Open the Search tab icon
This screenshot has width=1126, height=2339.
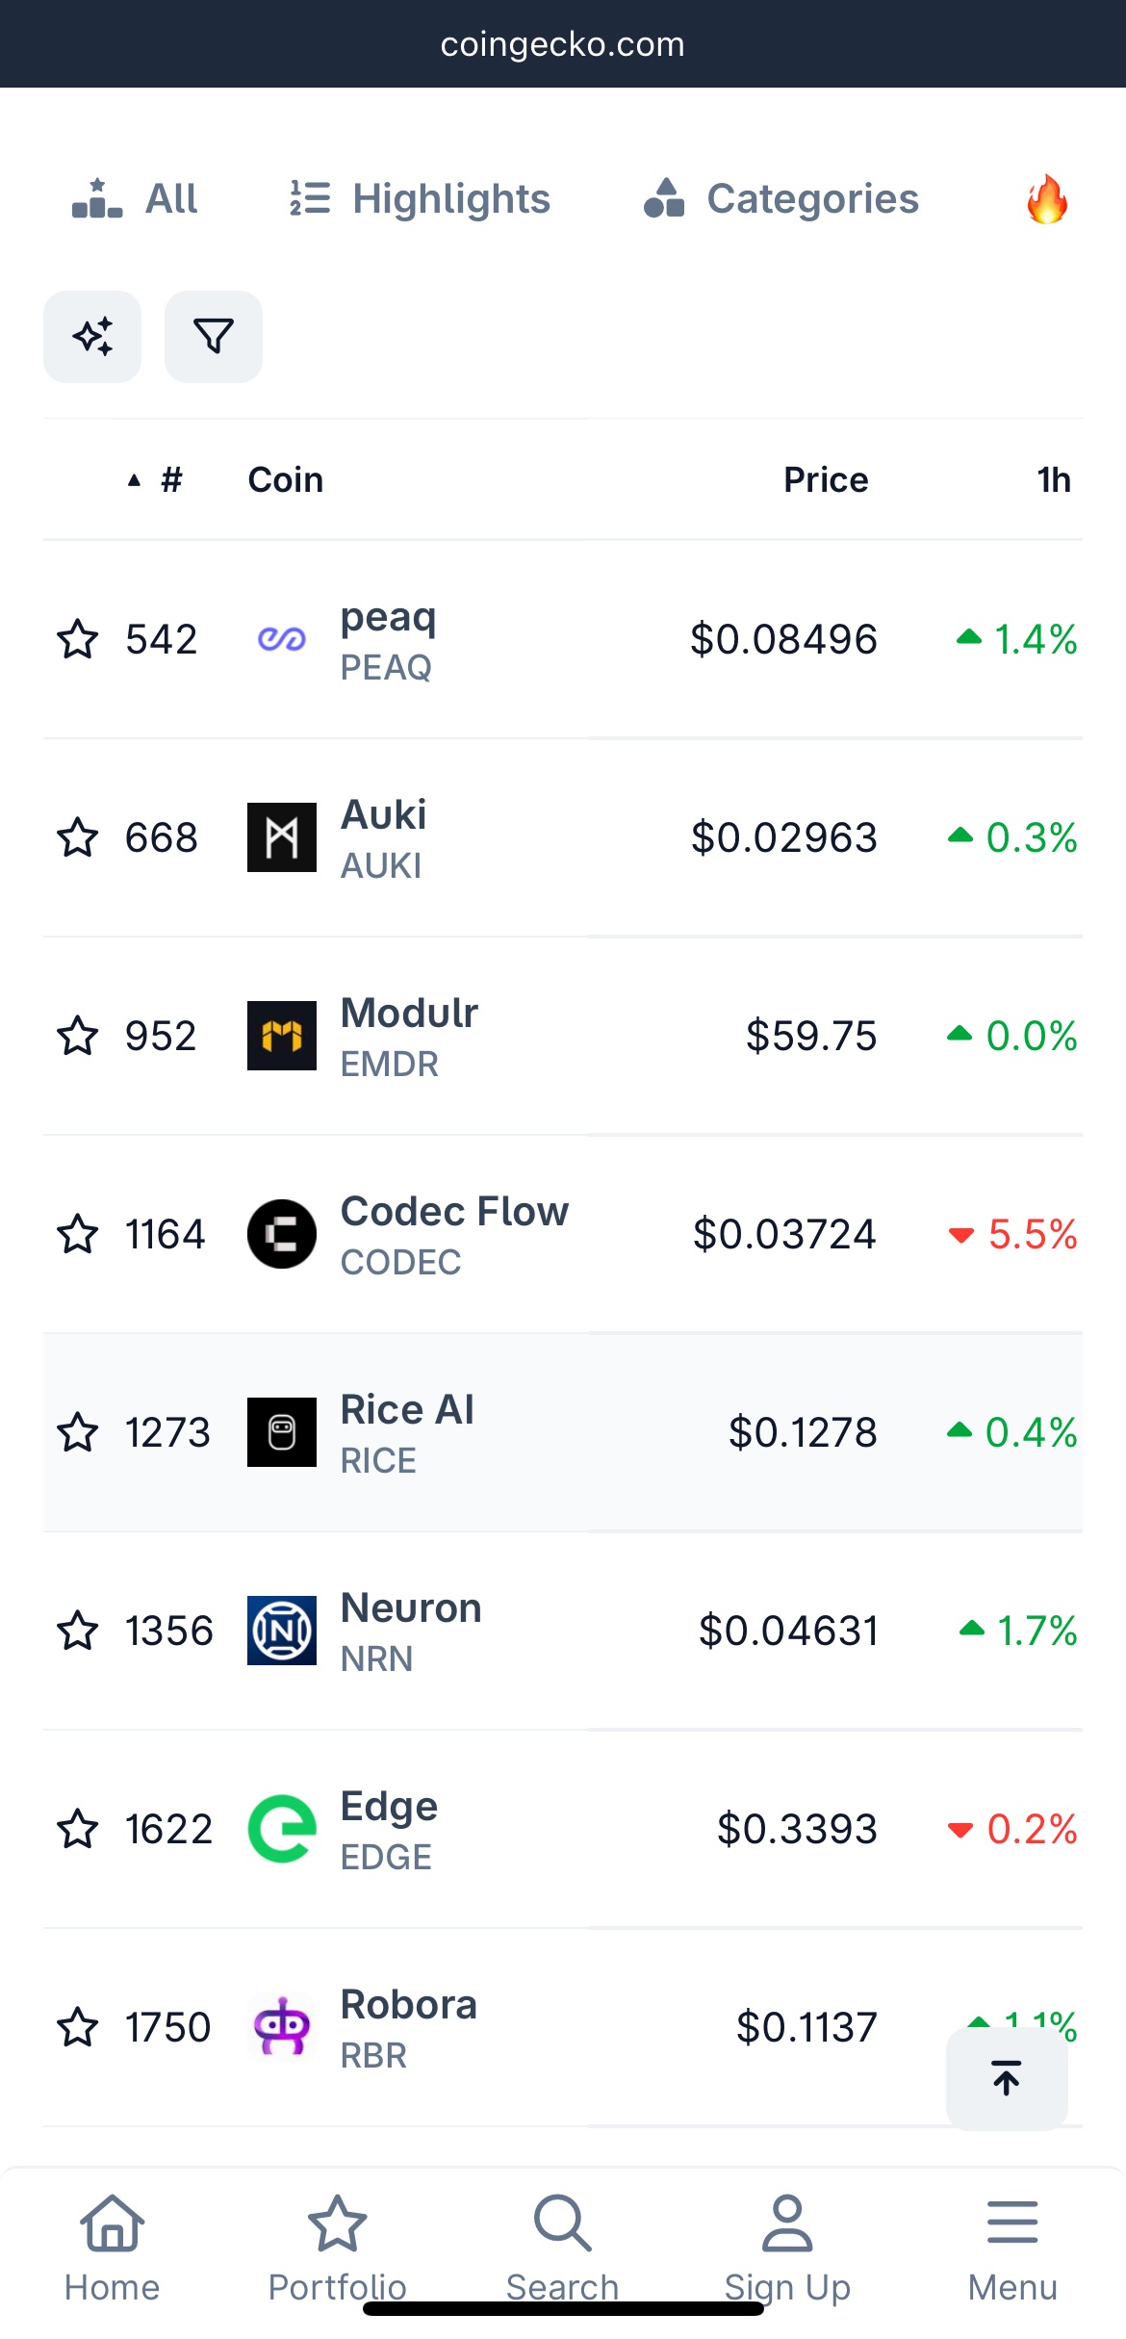pyautogui.click(x=562, y=2223)
